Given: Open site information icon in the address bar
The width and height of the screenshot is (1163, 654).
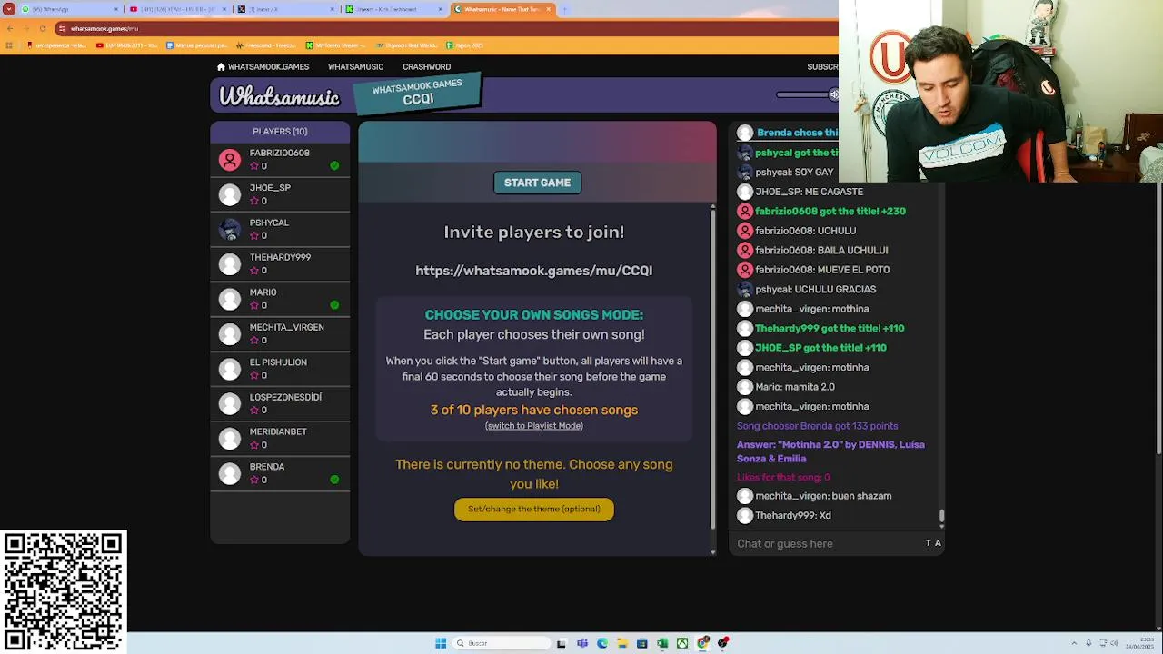Looking at the screenshot, I should (61, 28).
